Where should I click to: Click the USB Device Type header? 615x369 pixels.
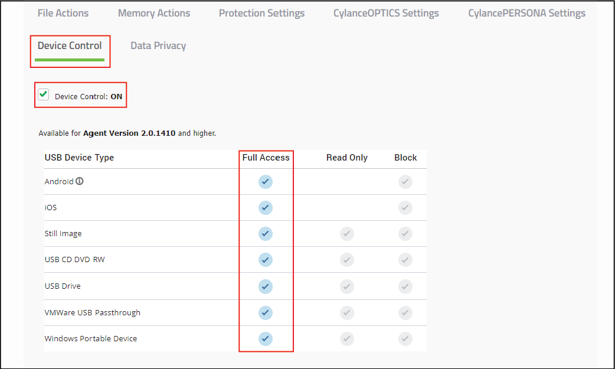coord(79,158)
